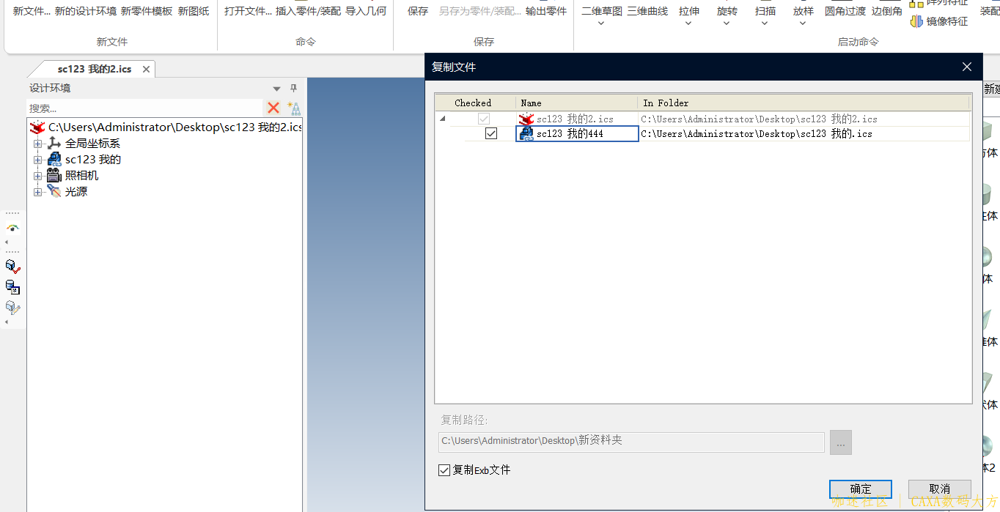Screen dimensions: 1000x512
Task: Toggle the 复制Exb文件 checkbox
Action: click(444, 470)
